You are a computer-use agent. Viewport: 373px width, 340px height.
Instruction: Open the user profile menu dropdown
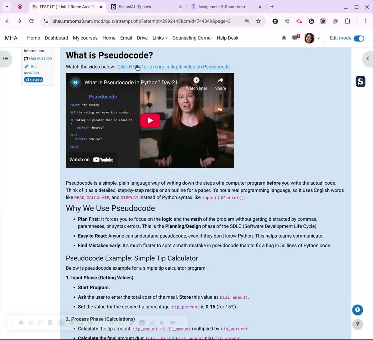(312, 38)
